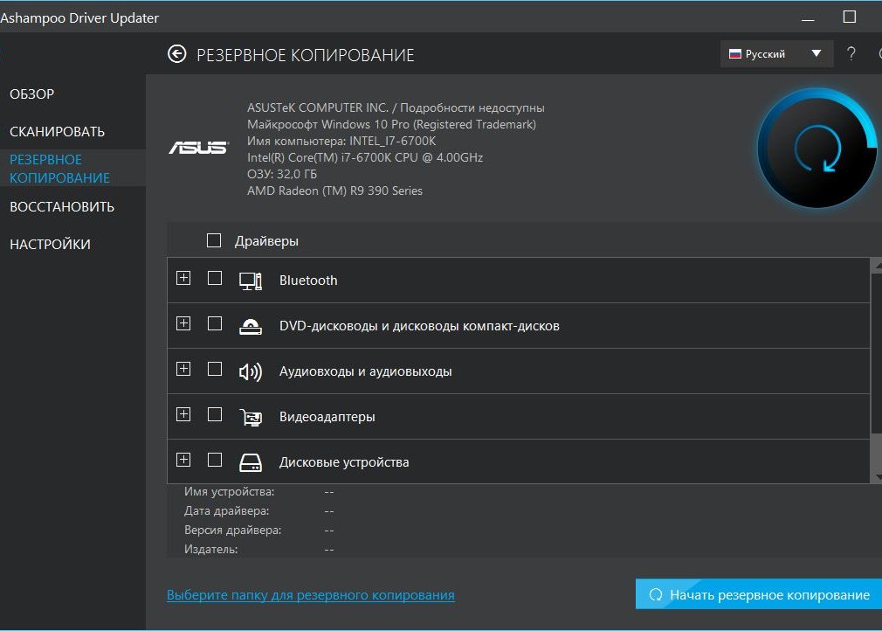The width and height of the screenshot is (882, 631).
Task: Click the video card icon for Видеоадаптеры
Action: click(x=251, y=417)
